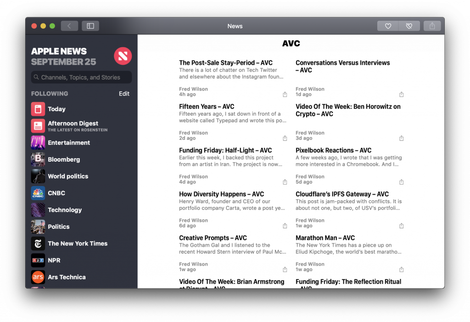Click the Love heart button in toolbar
The height and width of the screenshot is (322, 470).
pyautogui.click(x=388, y=26)
